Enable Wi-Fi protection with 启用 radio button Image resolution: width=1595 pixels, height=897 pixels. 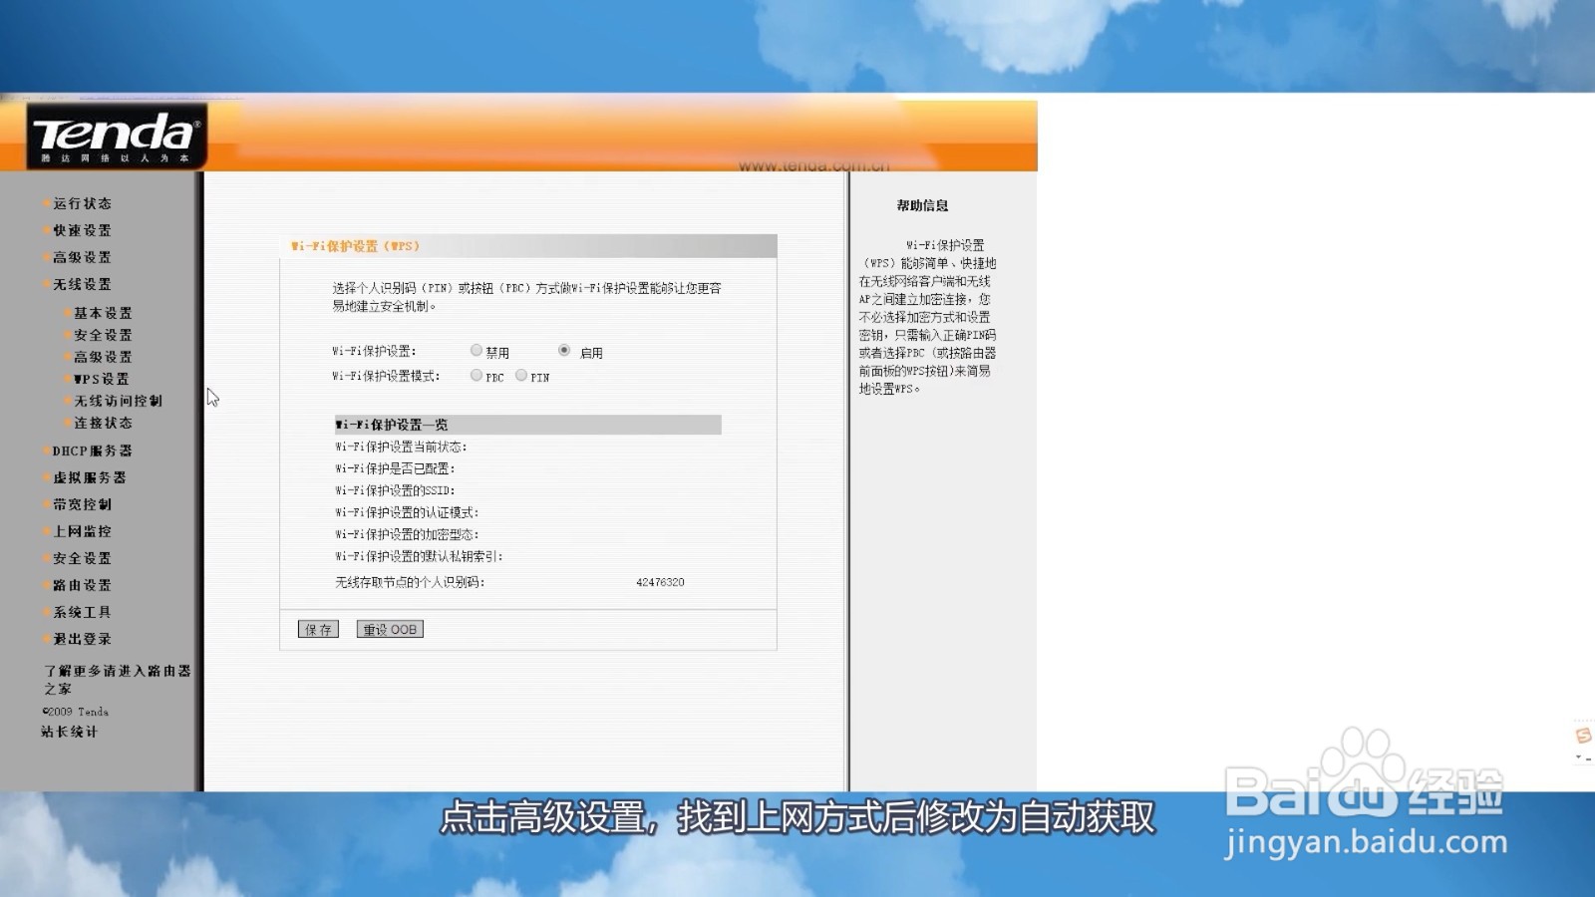[566, 350]
